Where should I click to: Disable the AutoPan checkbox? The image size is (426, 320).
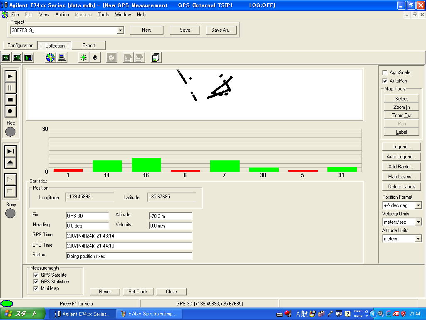pyautogui.click(x=385, y=81)
